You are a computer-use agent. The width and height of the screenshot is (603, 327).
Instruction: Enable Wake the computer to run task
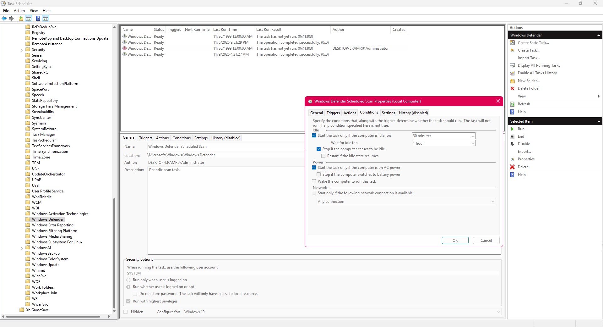point(314,181)
